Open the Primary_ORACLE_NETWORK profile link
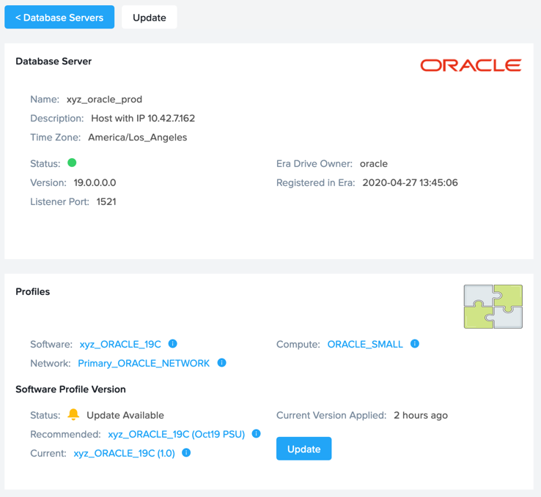Viewport: 541px width, 497px height. [144, 363]
